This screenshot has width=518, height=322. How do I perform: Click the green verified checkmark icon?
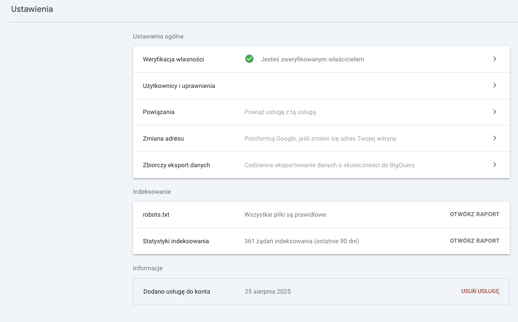coord(249,59)
